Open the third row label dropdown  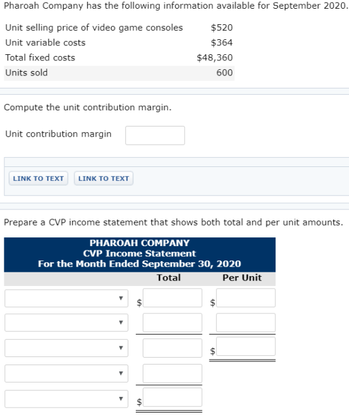(x=66, y=348)
